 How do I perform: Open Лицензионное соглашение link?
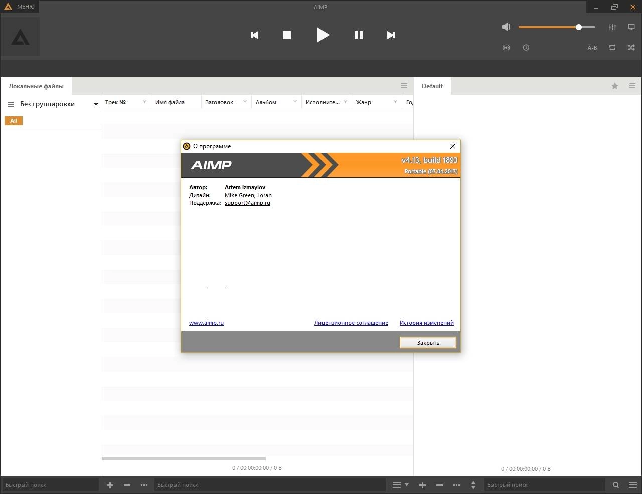[351, 323]
